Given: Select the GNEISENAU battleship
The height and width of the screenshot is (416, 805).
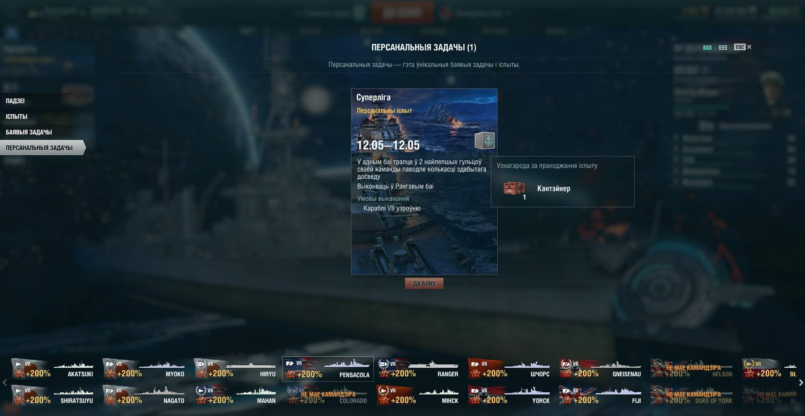Looking at the screenshot, I should pos(601,369).
